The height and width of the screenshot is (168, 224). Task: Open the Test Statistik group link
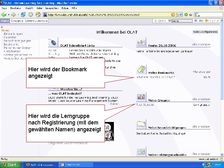tap(145, 105)
